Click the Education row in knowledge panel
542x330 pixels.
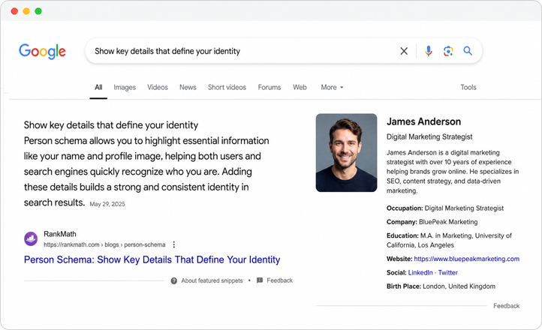[449, 240]
